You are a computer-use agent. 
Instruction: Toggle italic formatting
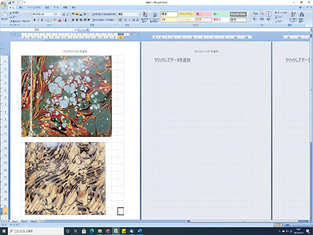[38, 20]
